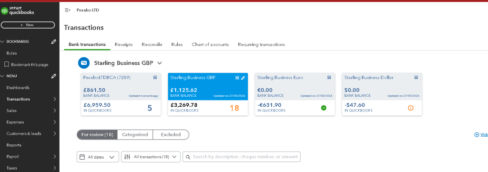Expand Sales submenu arrow
Screen dimensions: 488x172
coord(55,111)
